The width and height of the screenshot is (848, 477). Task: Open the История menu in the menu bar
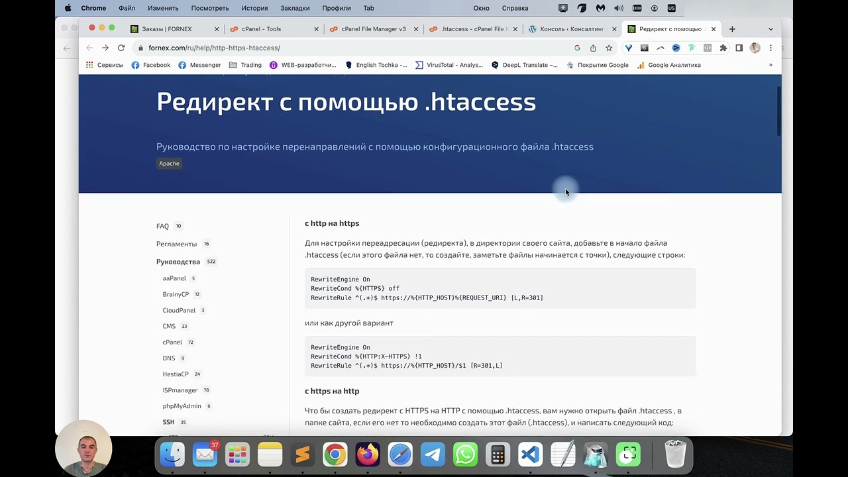[x=255, y=8]
